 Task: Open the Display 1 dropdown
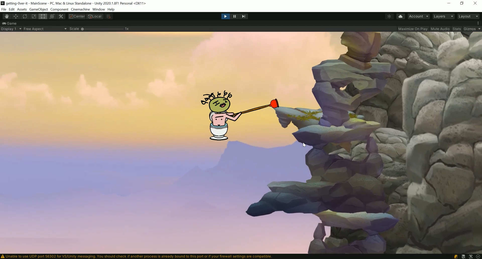(11, 29)
